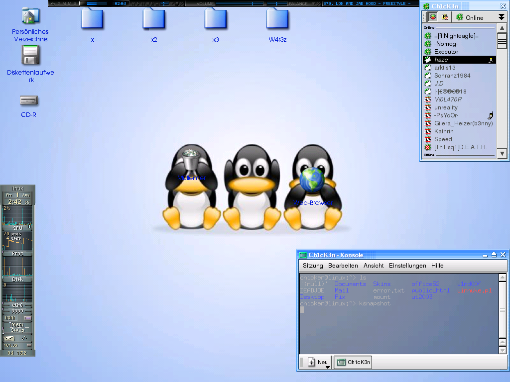Screen dimensions: 510x382
Task: Switch to the Ch1cK3n session tab
Action: click(x=353, y=362)
